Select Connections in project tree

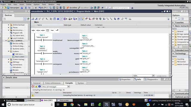pos(17,65)
